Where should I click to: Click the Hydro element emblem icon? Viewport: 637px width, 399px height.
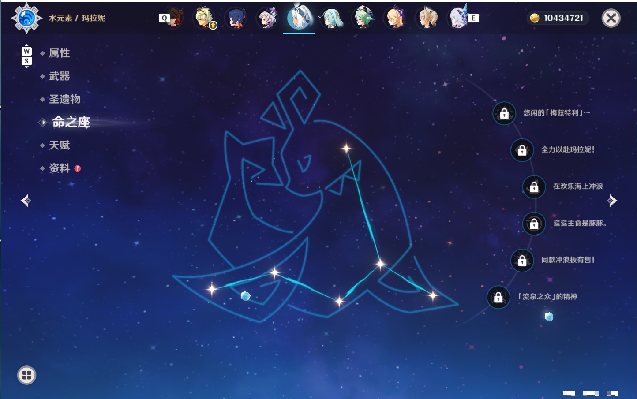coord(26,18)
